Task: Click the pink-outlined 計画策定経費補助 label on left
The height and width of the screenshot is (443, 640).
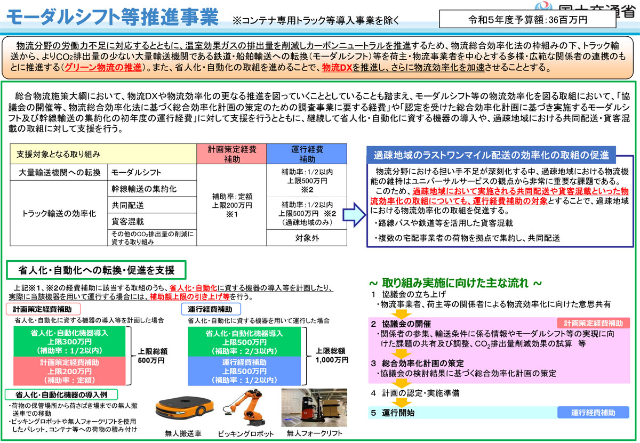Action: [x=43, y=308]
